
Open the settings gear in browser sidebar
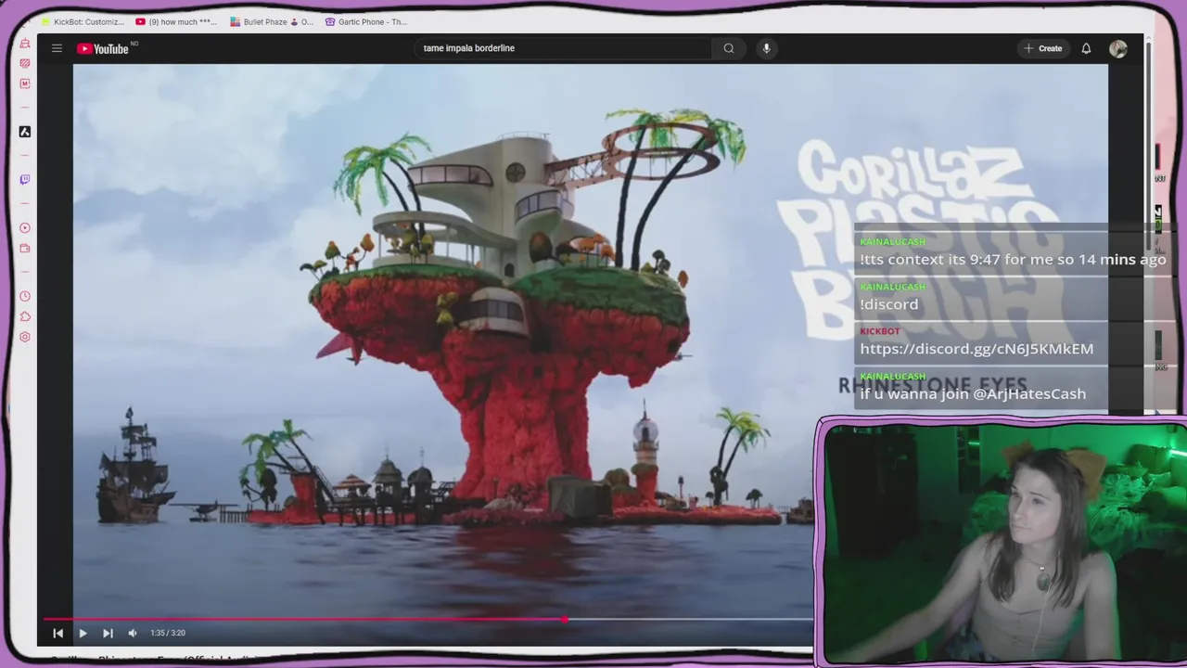coord(25,337)
